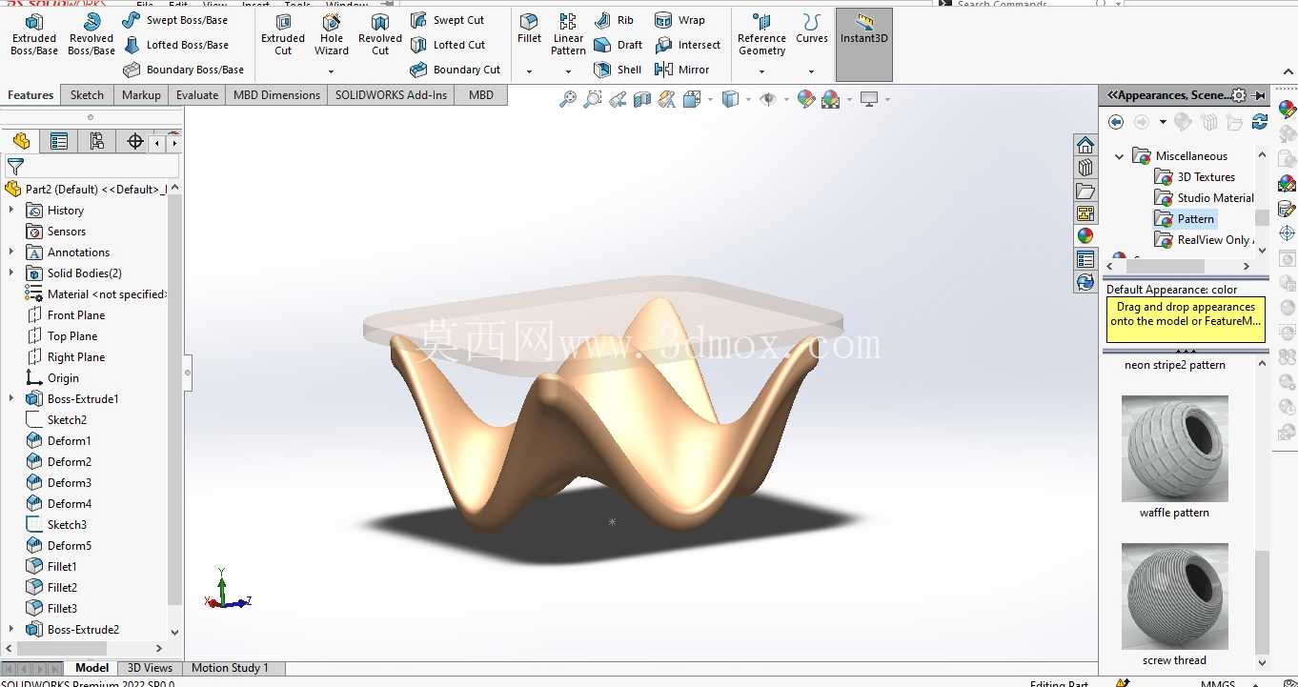Click the refresh icon in Appearances panel
The height and width of the screenshot is (687, 1298).
tap(1260, 122)
